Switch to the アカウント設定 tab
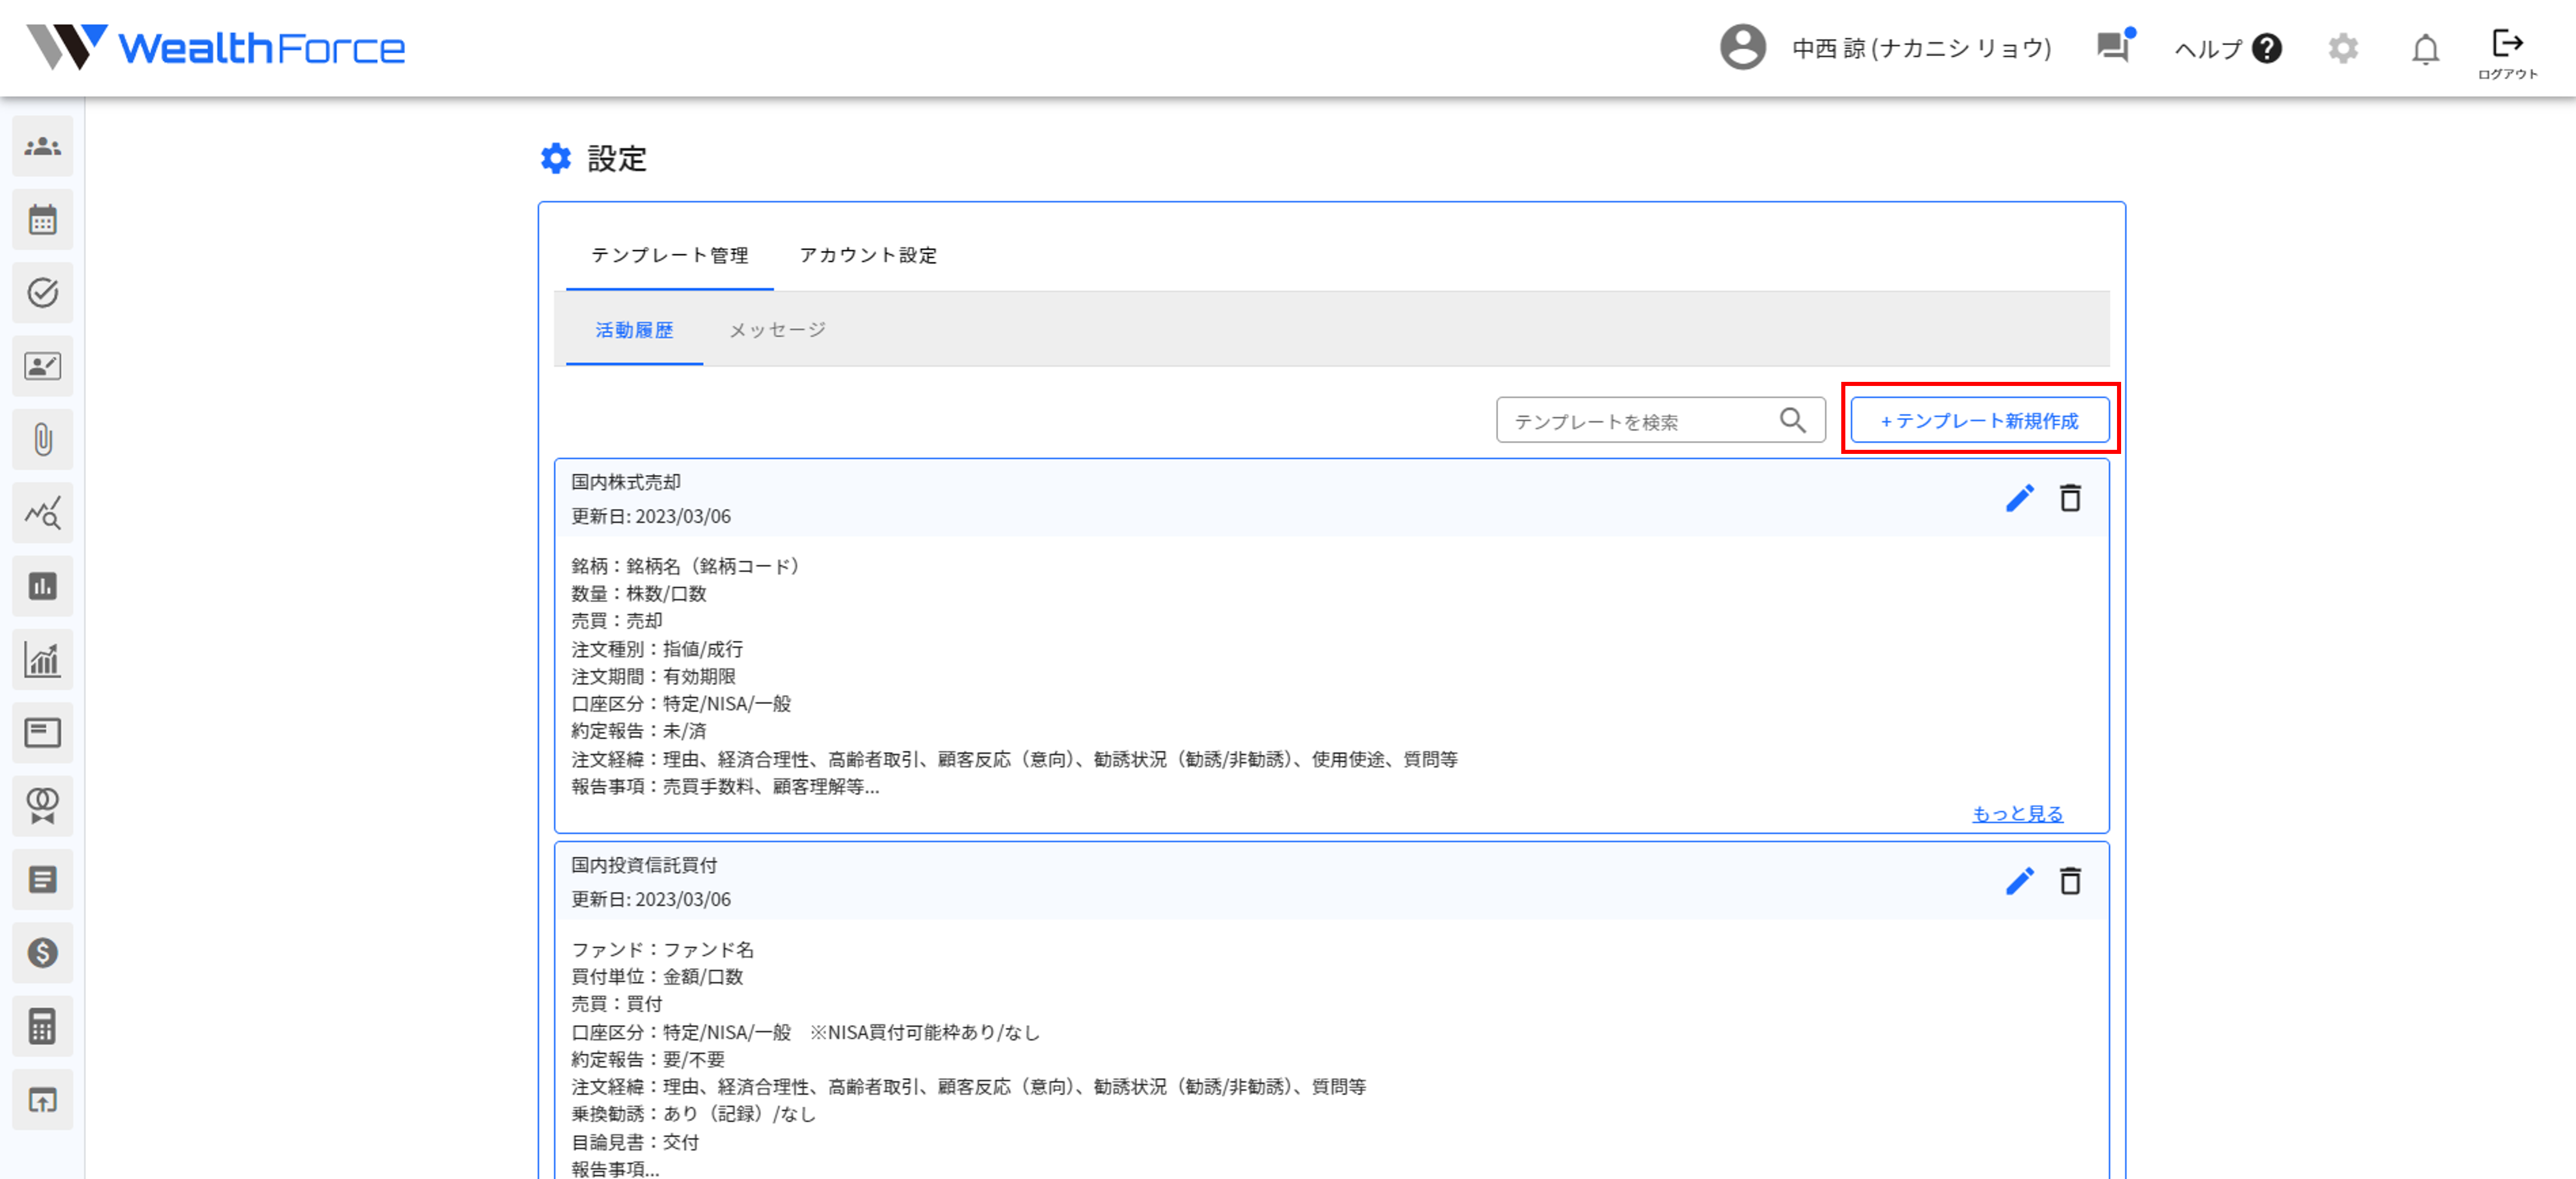Viewport: 2576px width, 1179px height. [x=867, y=255]
